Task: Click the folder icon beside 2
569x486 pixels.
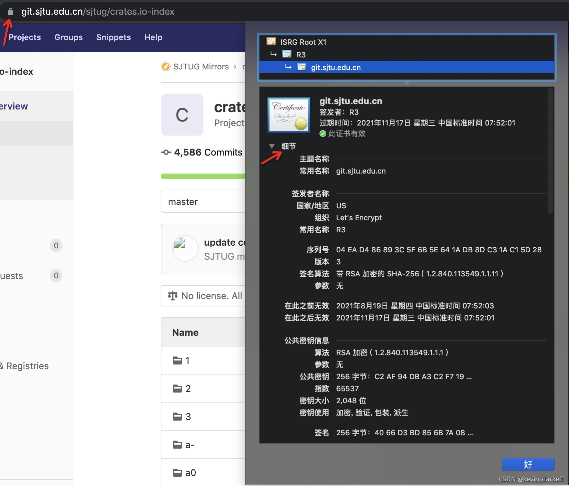Action: (177, 389)
